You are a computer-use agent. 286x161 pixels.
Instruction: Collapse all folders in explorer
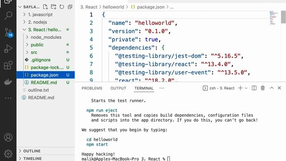click(x=70, y=7)
